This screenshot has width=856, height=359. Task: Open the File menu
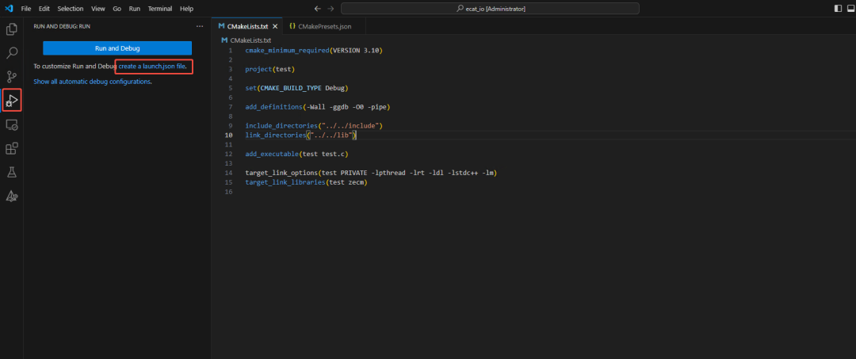tap(26, 9)
